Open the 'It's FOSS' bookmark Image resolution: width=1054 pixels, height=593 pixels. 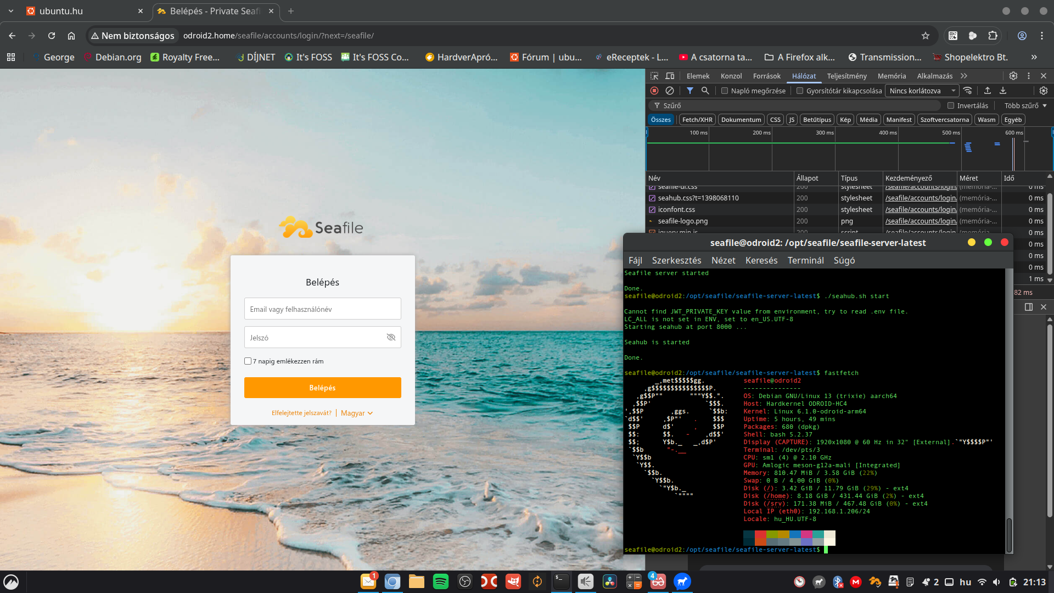[x=308, y=57]
